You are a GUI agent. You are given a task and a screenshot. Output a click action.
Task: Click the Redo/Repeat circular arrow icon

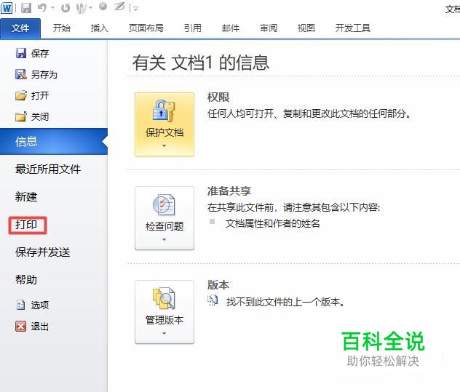coord(66,8)
